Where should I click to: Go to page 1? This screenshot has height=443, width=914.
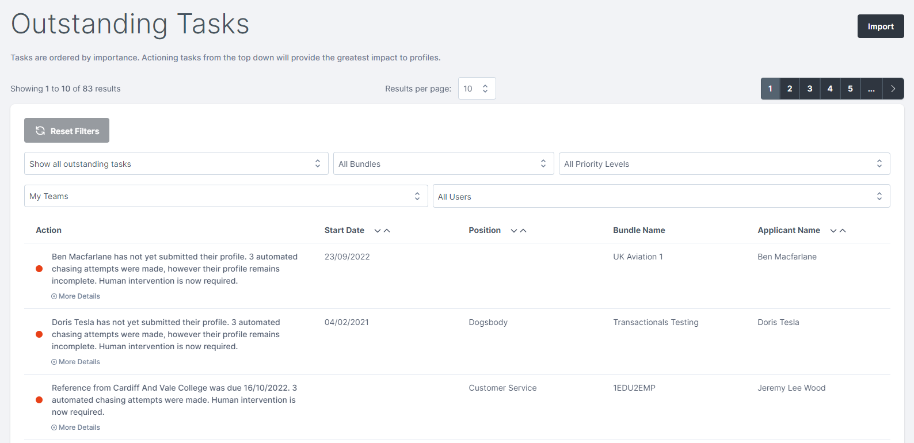[770, 89]
